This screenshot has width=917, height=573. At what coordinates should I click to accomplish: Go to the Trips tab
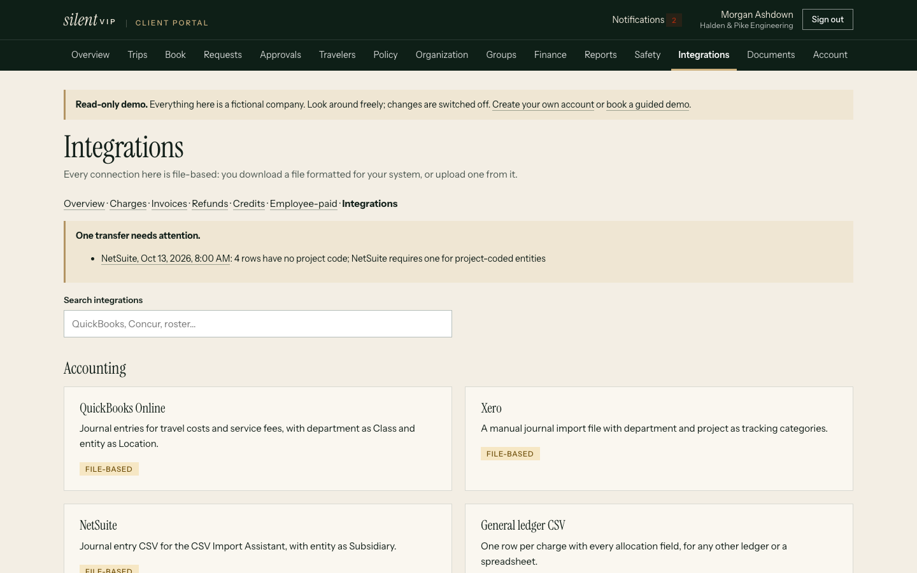[x=138, y=55]
